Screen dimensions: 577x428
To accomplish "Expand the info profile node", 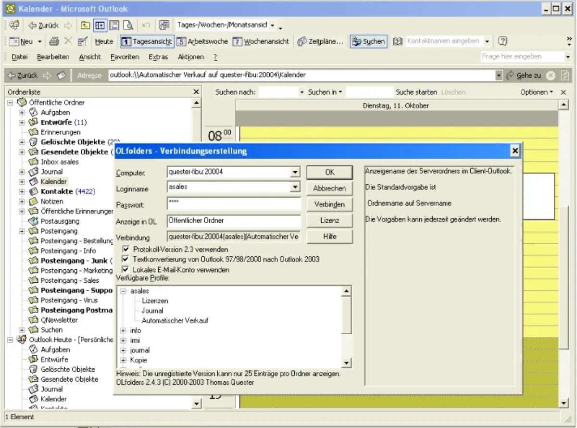I will coord(124,330).
